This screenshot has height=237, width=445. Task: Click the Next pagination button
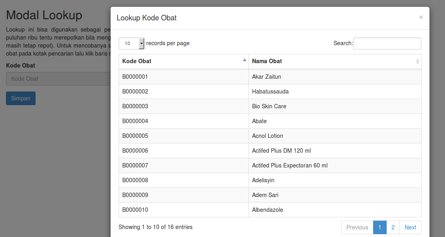[410, 227]
